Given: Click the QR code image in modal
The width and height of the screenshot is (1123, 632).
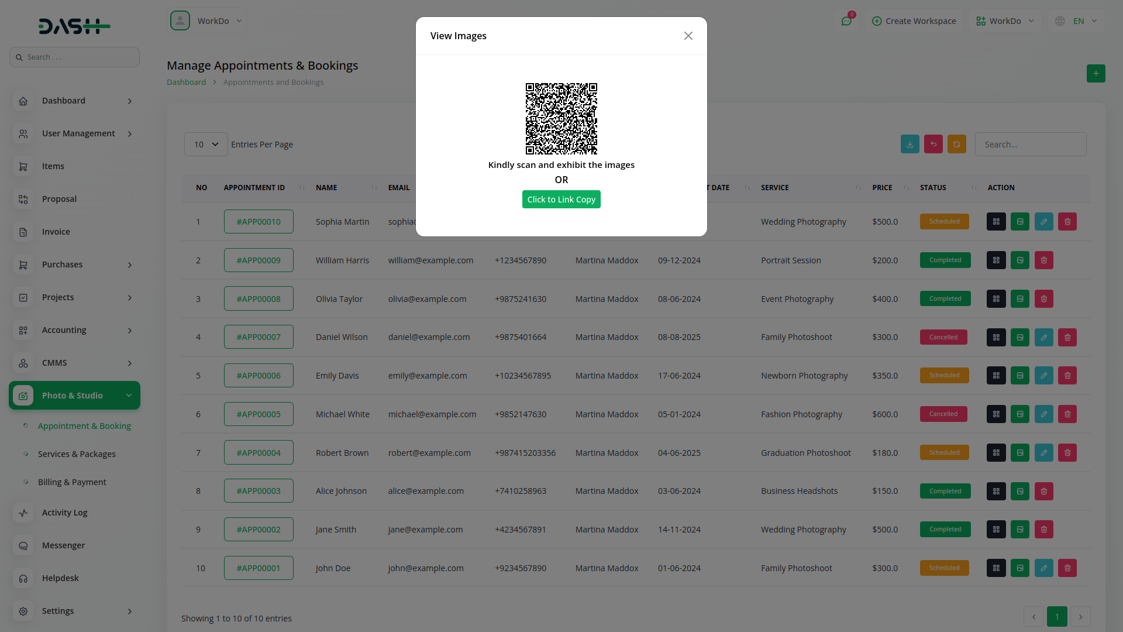Looking at the screenshot, I should 561,118.
